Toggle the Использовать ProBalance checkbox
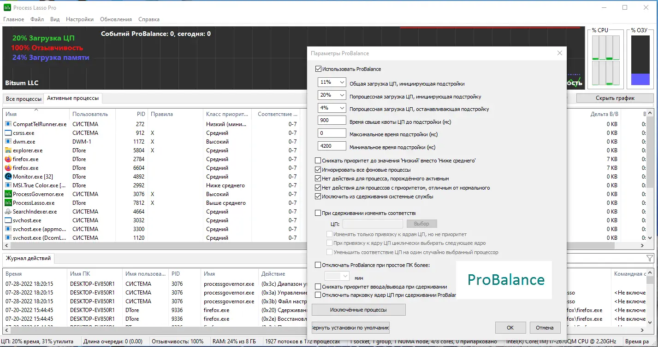This screenshot has height=347, width=658. point(318,69)
